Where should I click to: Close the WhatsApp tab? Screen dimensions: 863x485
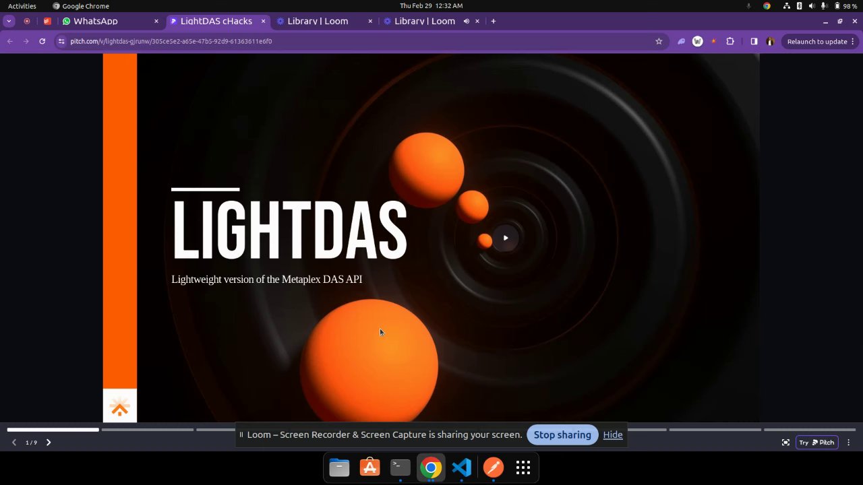click(x=156, y=21)
